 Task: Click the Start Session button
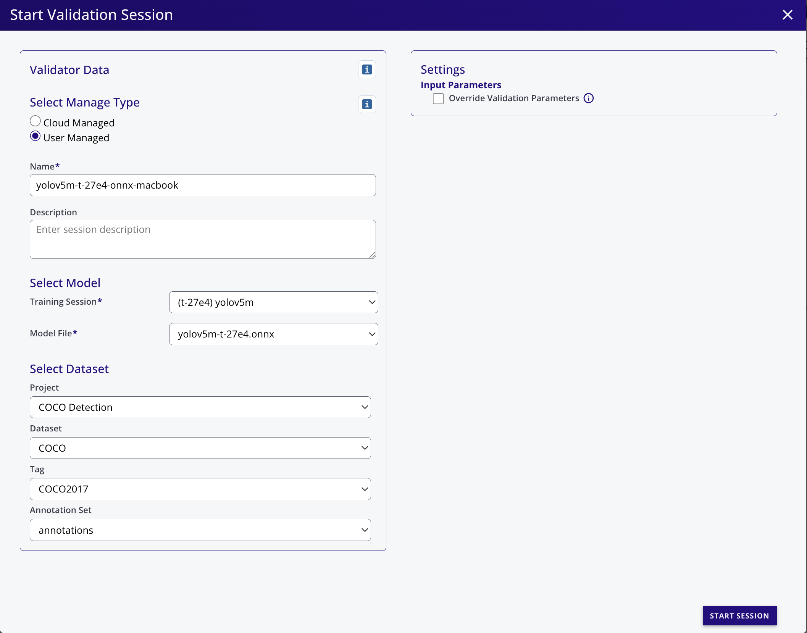tap(739, 616)
